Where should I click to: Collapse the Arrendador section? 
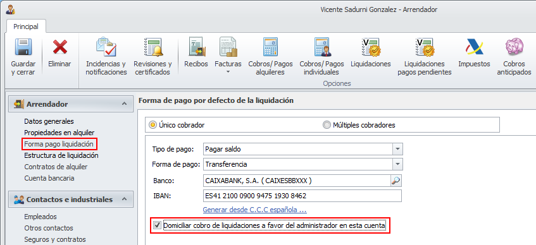125,104
